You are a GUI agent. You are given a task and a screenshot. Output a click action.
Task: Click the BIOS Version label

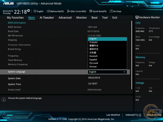(15, 27)
